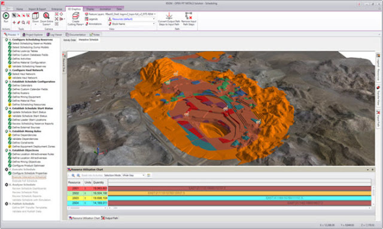Click the Annotations icon in View group
The image size is (383, 229).
[x=86, y=24]
